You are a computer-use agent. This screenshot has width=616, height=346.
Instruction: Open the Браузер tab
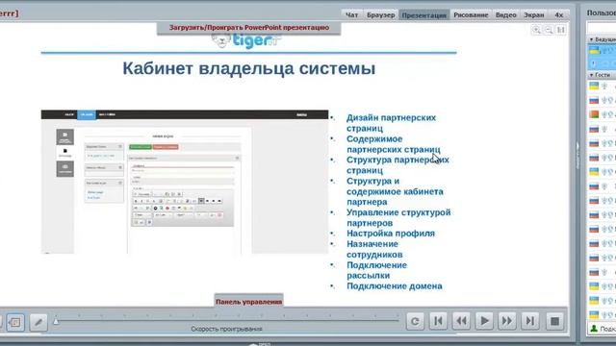point(381,15)
